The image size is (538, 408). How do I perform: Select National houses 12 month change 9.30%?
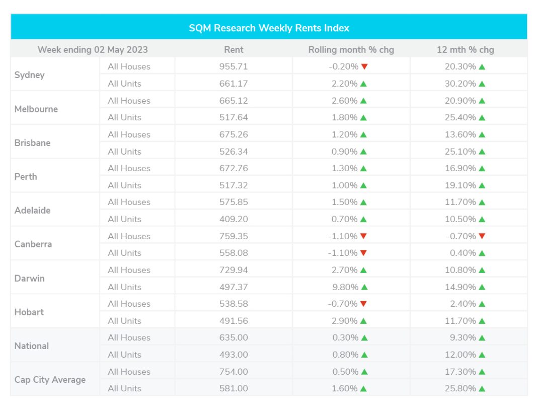463,337
